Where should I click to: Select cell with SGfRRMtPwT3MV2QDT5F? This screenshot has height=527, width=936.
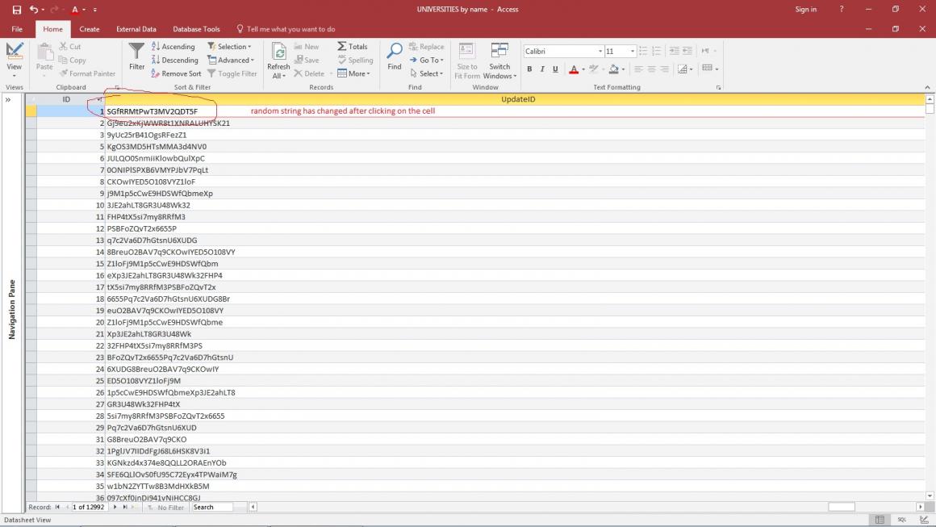[515, 111]
